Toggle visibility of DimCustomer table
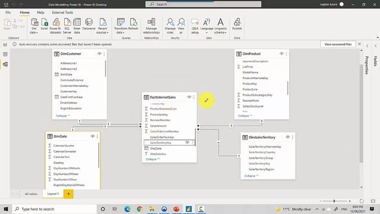Viewport: 380px width, 214px height. tap(99, 53)
